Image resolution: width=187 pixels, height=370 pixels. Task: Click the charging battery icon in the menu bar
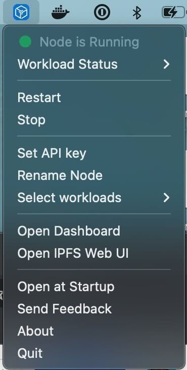click(174, 12)
